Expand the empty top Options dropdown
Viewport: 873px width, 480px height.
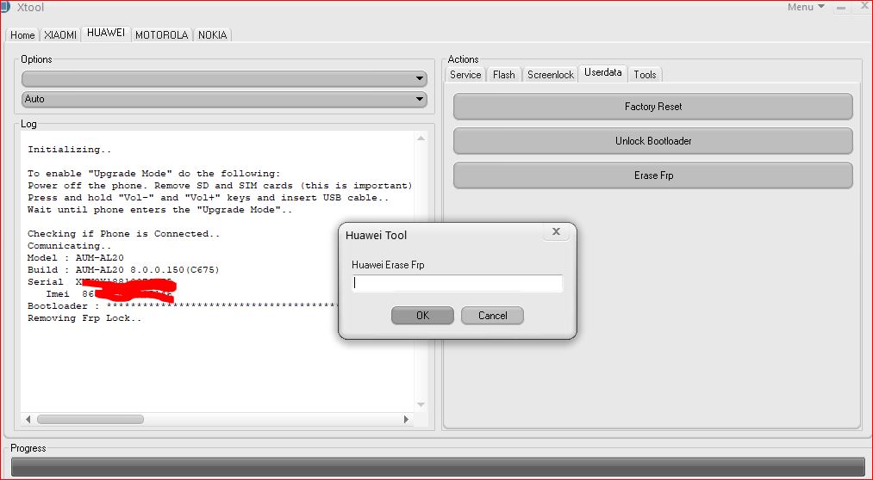[x=224, y=79]
